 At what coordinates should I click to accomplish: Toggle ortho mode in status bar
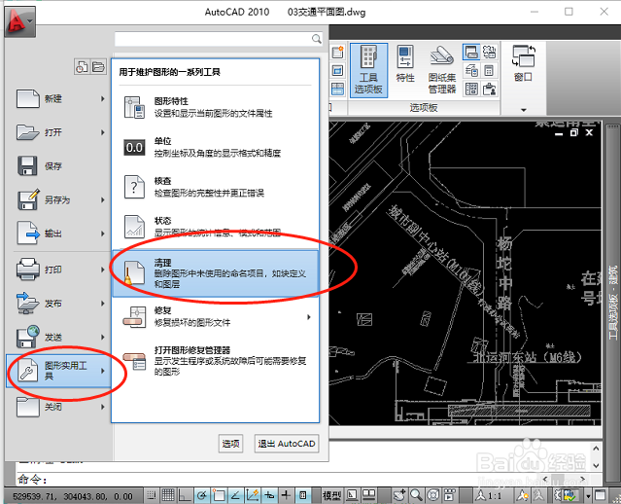click(184, 495)
